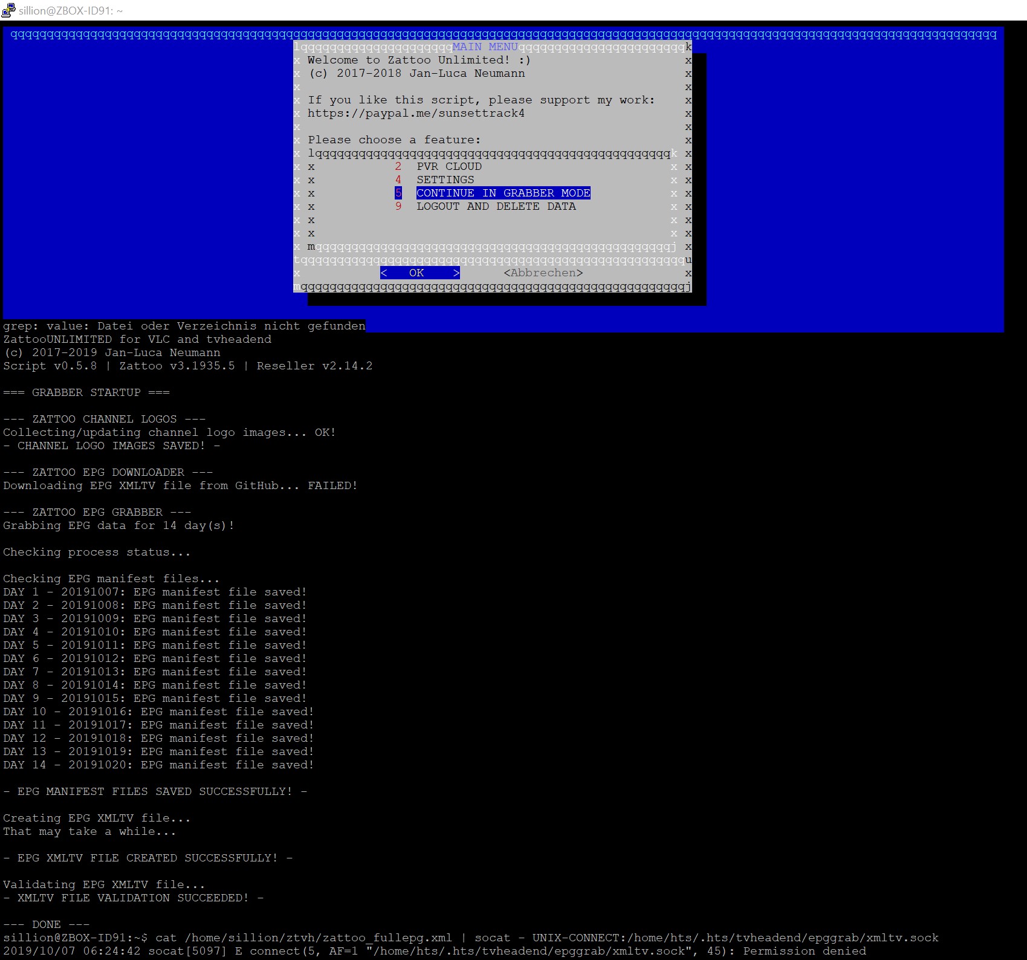Click the DAY 12 - 20191018 line
This screenshot has height=960, width=1027.
click(x=158, y=739)
